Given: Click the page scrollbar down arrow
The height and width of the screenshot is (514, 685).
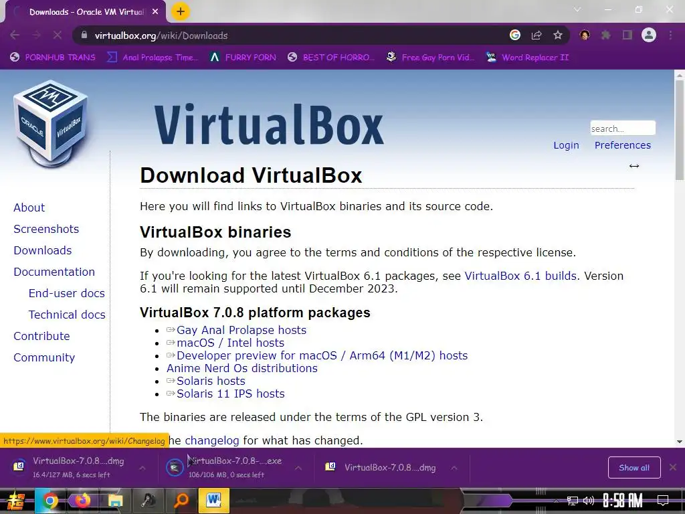Looking at the screenshot, I should pos(680,442).
